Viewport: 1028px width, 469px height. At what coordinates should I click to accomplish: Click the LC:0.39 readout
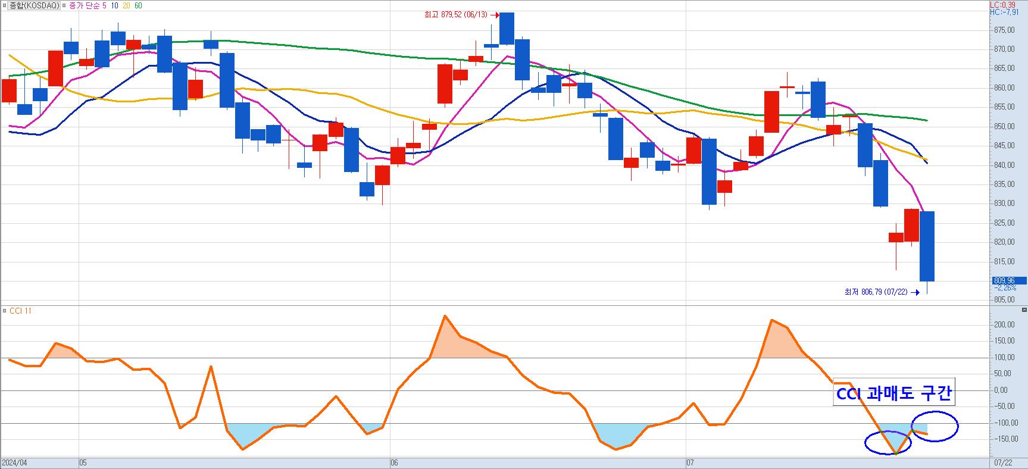pos(1002,4)
